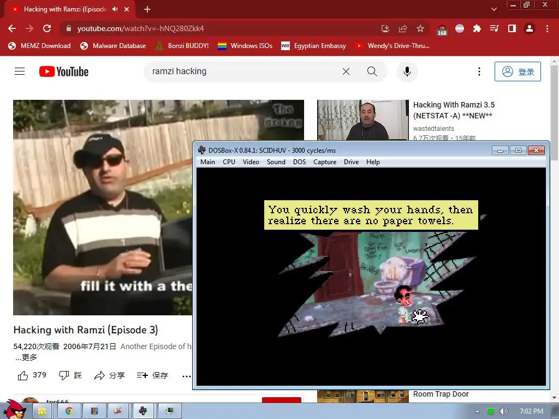Image resolution: width=559 pixels, height=419 pixels.
Task: Go back in Chrome browser
Action: click(12, 28)
